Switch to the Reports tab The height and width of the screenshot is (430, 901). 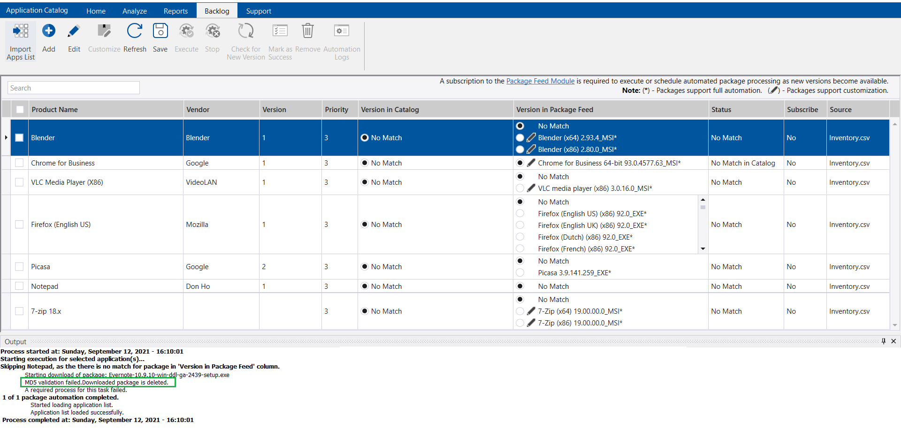176,11
